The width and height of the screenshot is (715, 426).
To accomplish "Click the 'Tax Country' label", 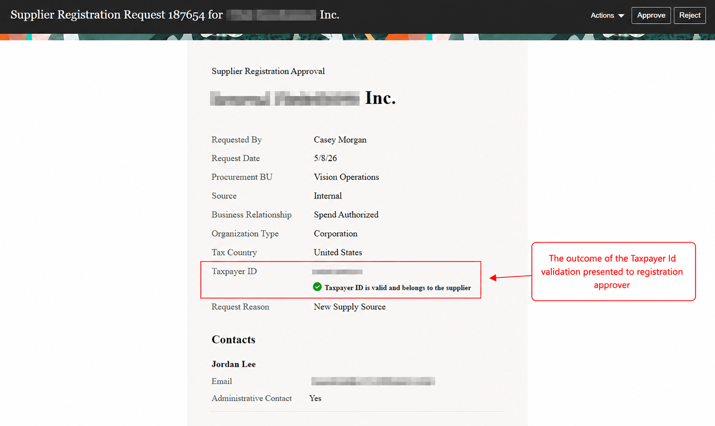I will [234, 253].
